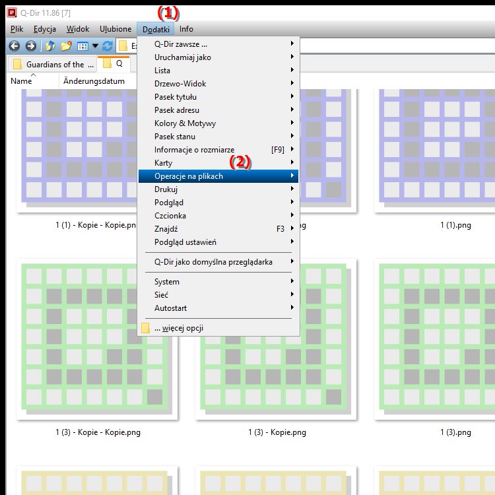The image size is (495, 495).
Task: Go up one folder level
Action: pos(50,46)
